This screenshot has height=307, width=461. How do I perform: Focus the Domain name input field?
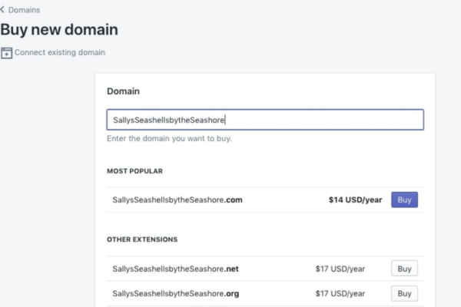[265, 120]
